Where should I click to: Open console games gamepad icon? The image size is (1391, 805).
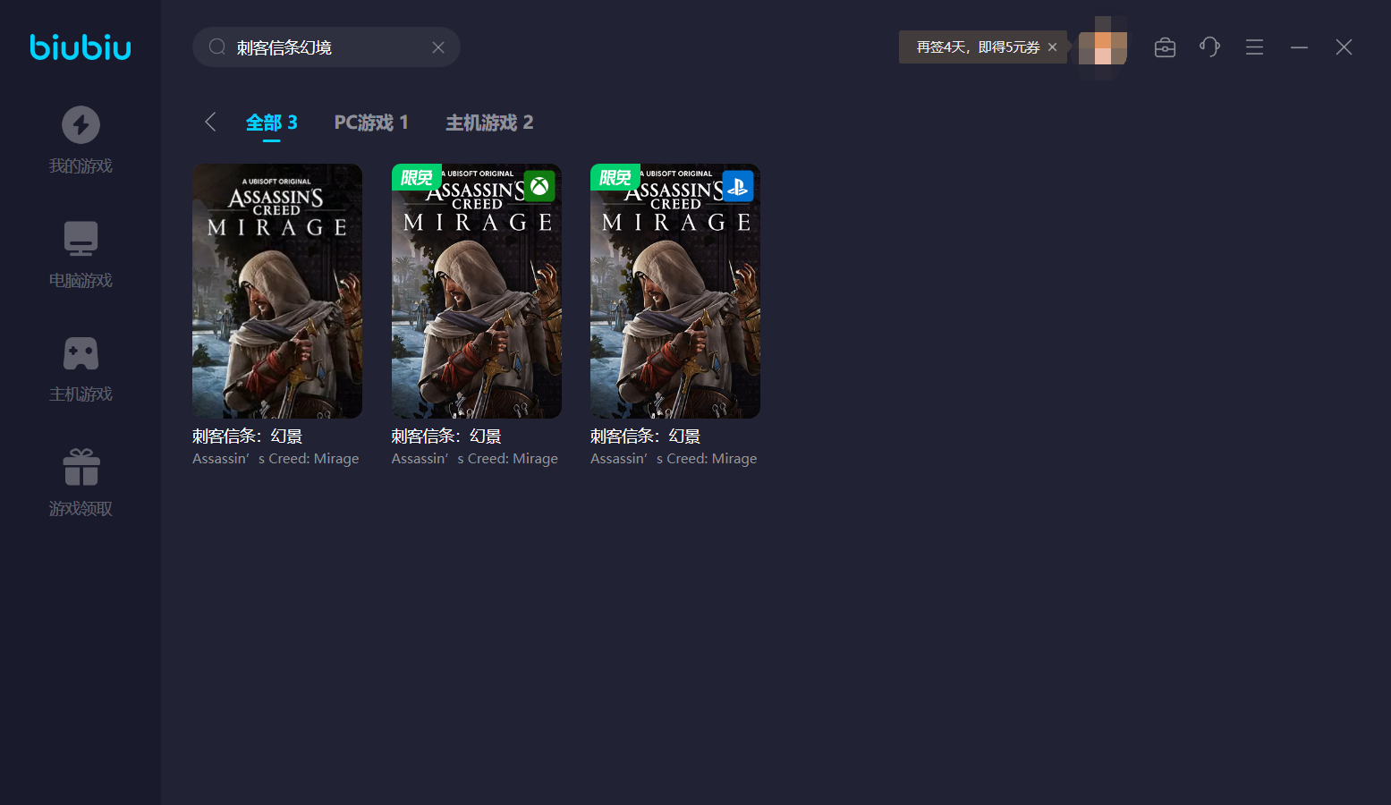click(81, 353)
